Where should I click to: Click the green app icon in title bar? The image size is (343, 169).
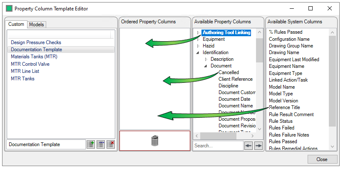(9, 8)
